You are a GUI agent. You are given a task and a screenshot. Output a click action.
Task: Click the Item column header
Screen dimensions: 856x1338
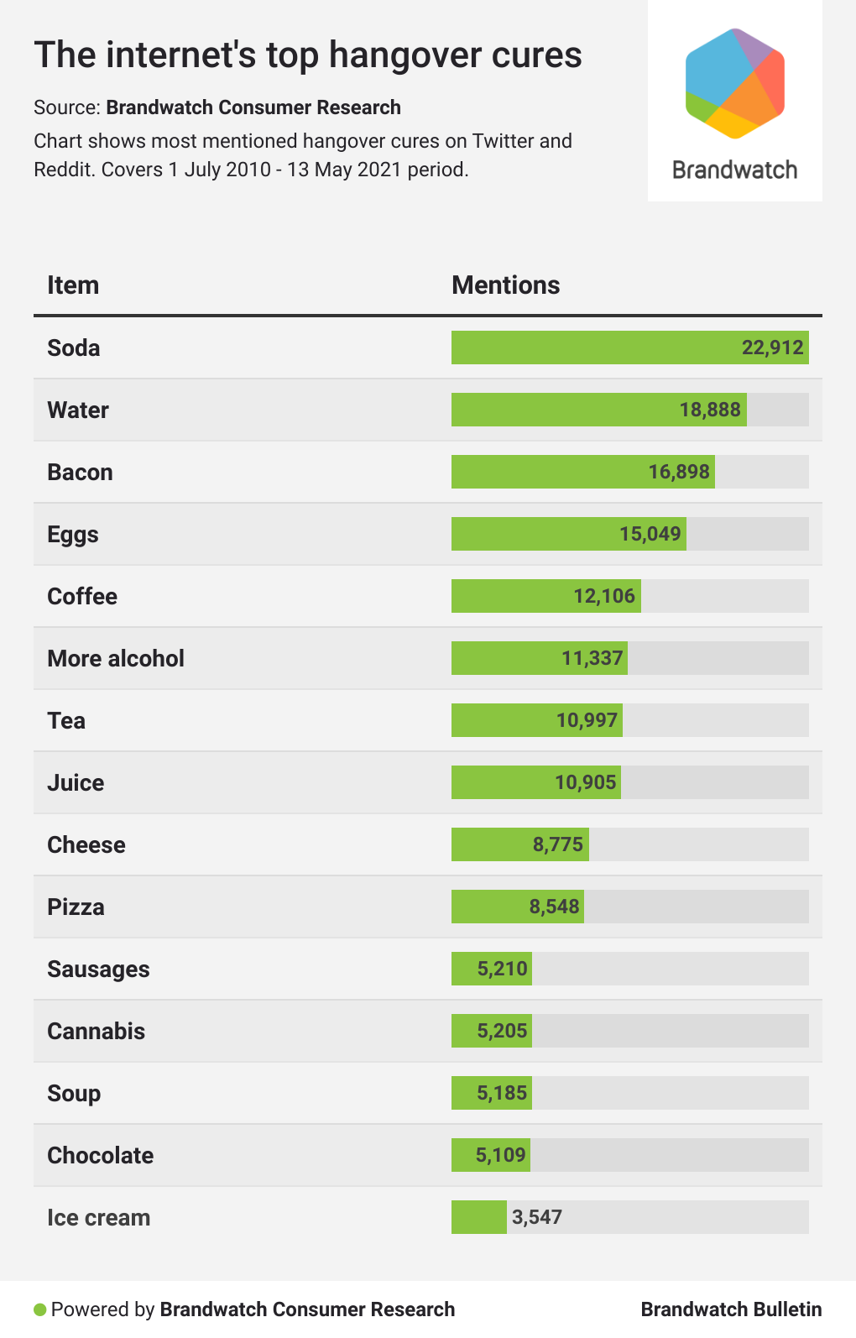(73, 285)
